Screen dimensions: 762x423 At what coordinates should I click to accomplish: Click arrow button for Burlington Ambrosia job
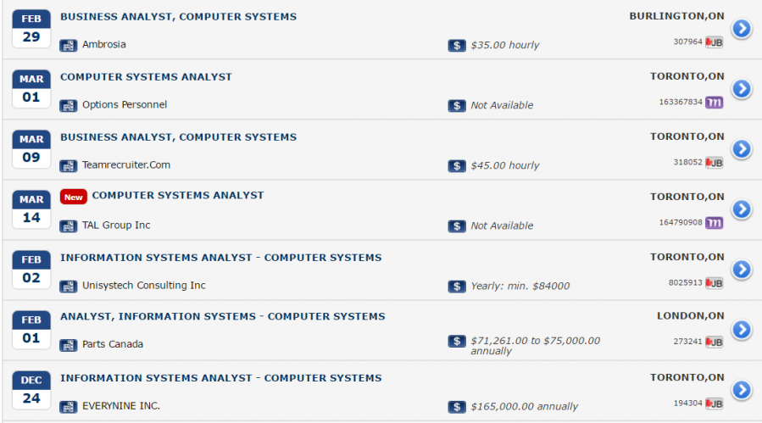click(741, 29)
